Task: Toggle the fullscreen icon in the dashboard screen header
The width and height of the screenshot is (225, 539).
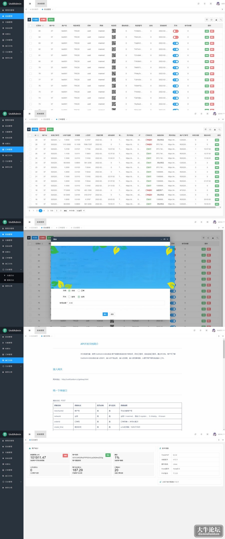Action: (207, 434)
